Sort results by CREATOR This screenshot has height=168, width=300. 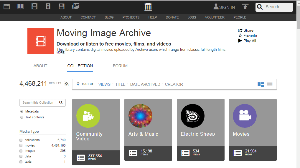coord(174,84)
